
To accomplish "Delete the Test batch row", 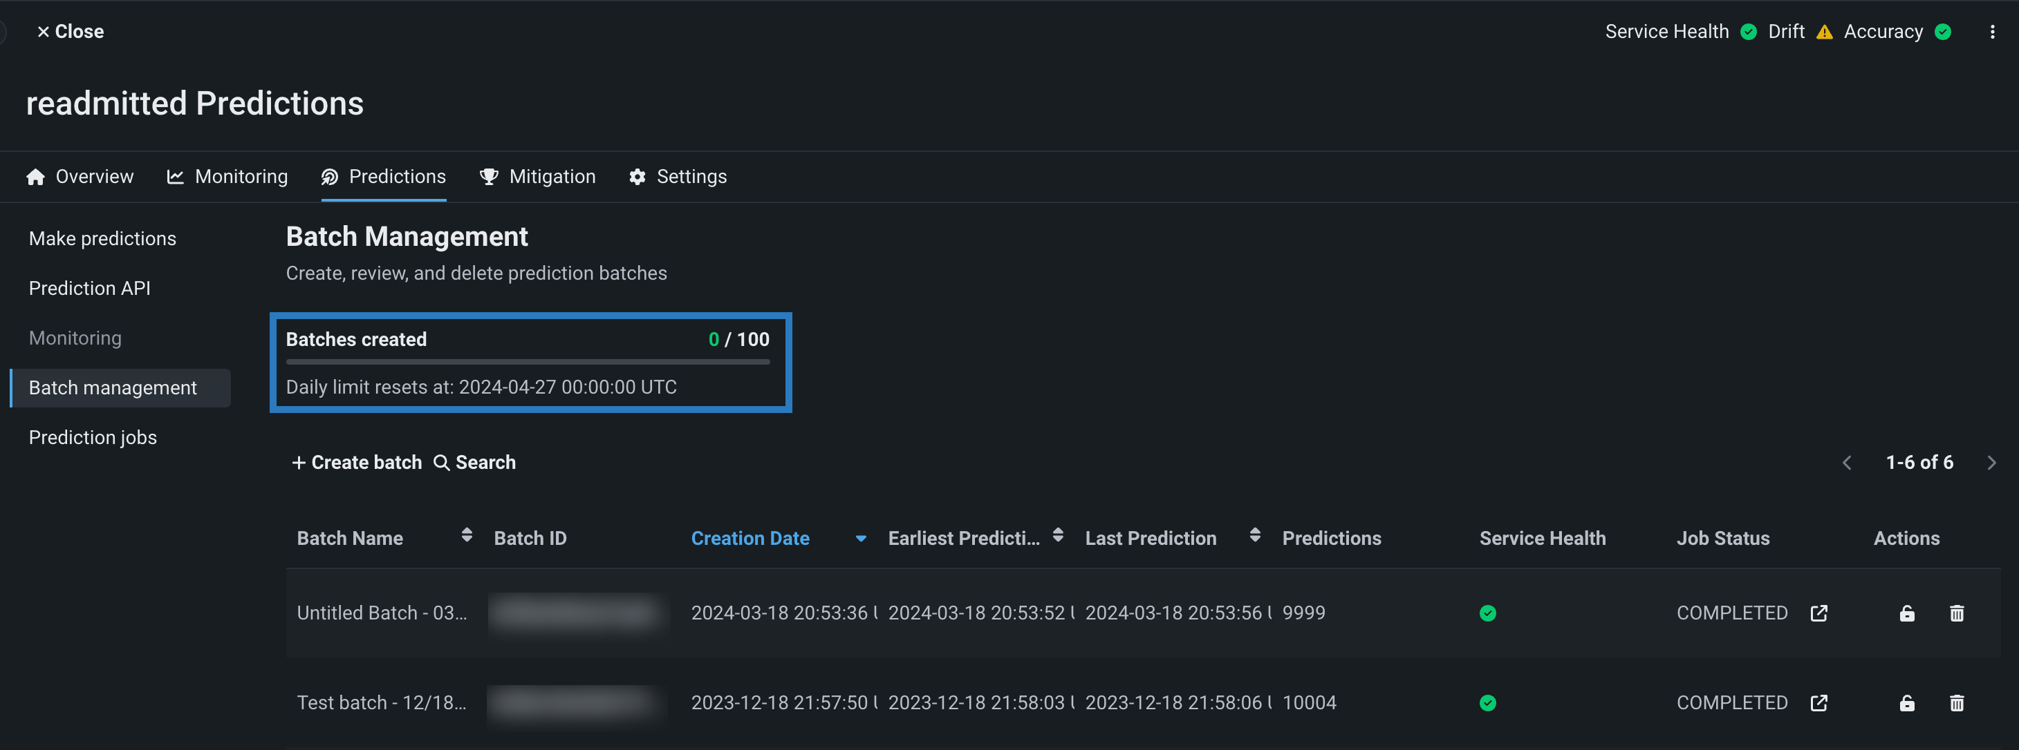I will pyautogui.click(x=1956, y=703).
